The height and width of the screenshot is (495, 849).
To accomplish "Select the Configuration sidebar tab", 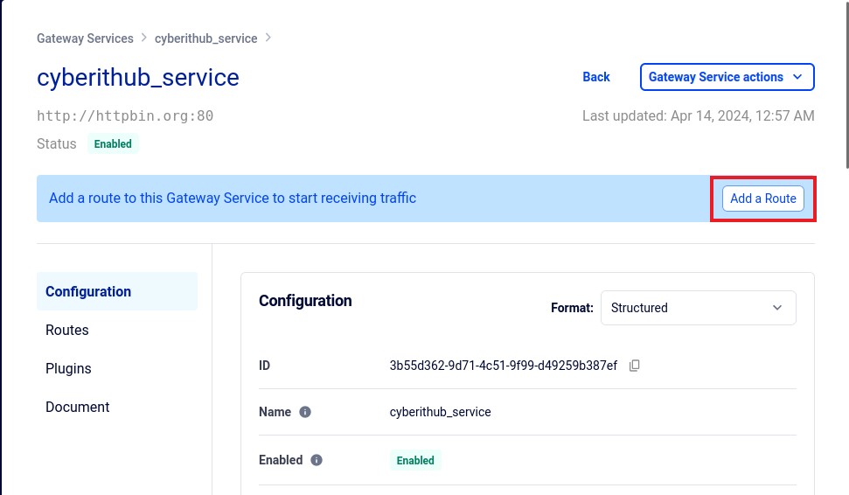I will point(117,291).
